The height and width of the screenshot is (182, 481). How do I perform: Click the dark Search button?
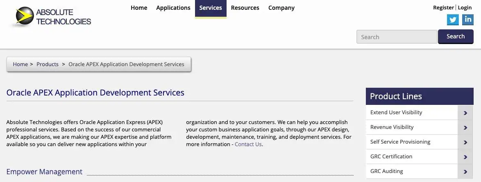(456, 36)
